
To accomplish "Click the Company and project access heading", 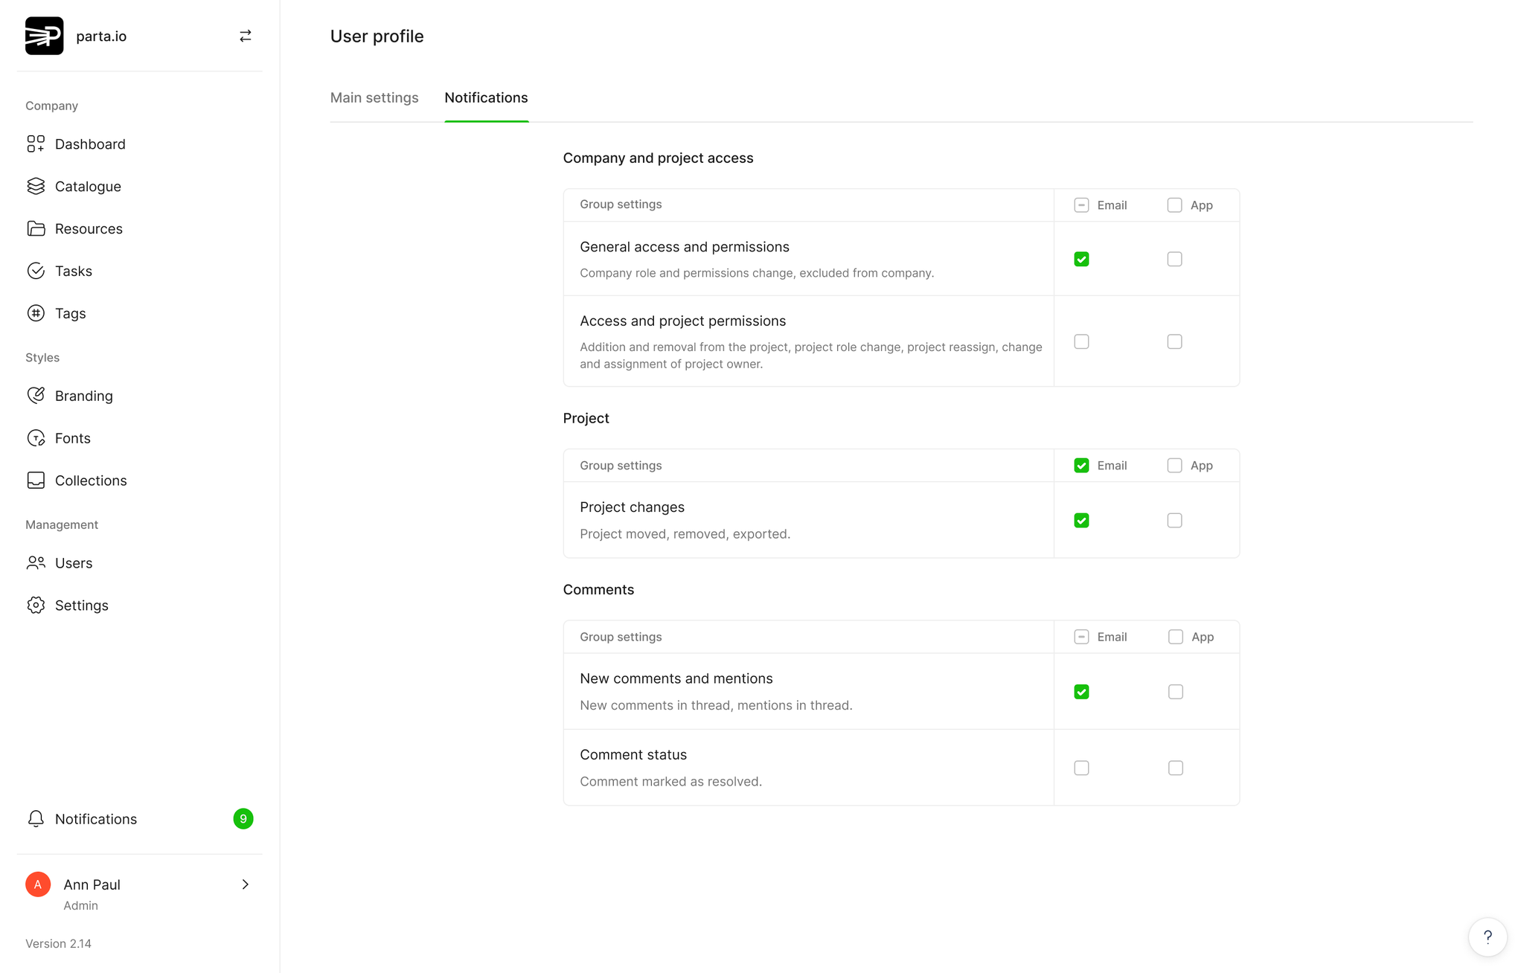I will 658,158.
